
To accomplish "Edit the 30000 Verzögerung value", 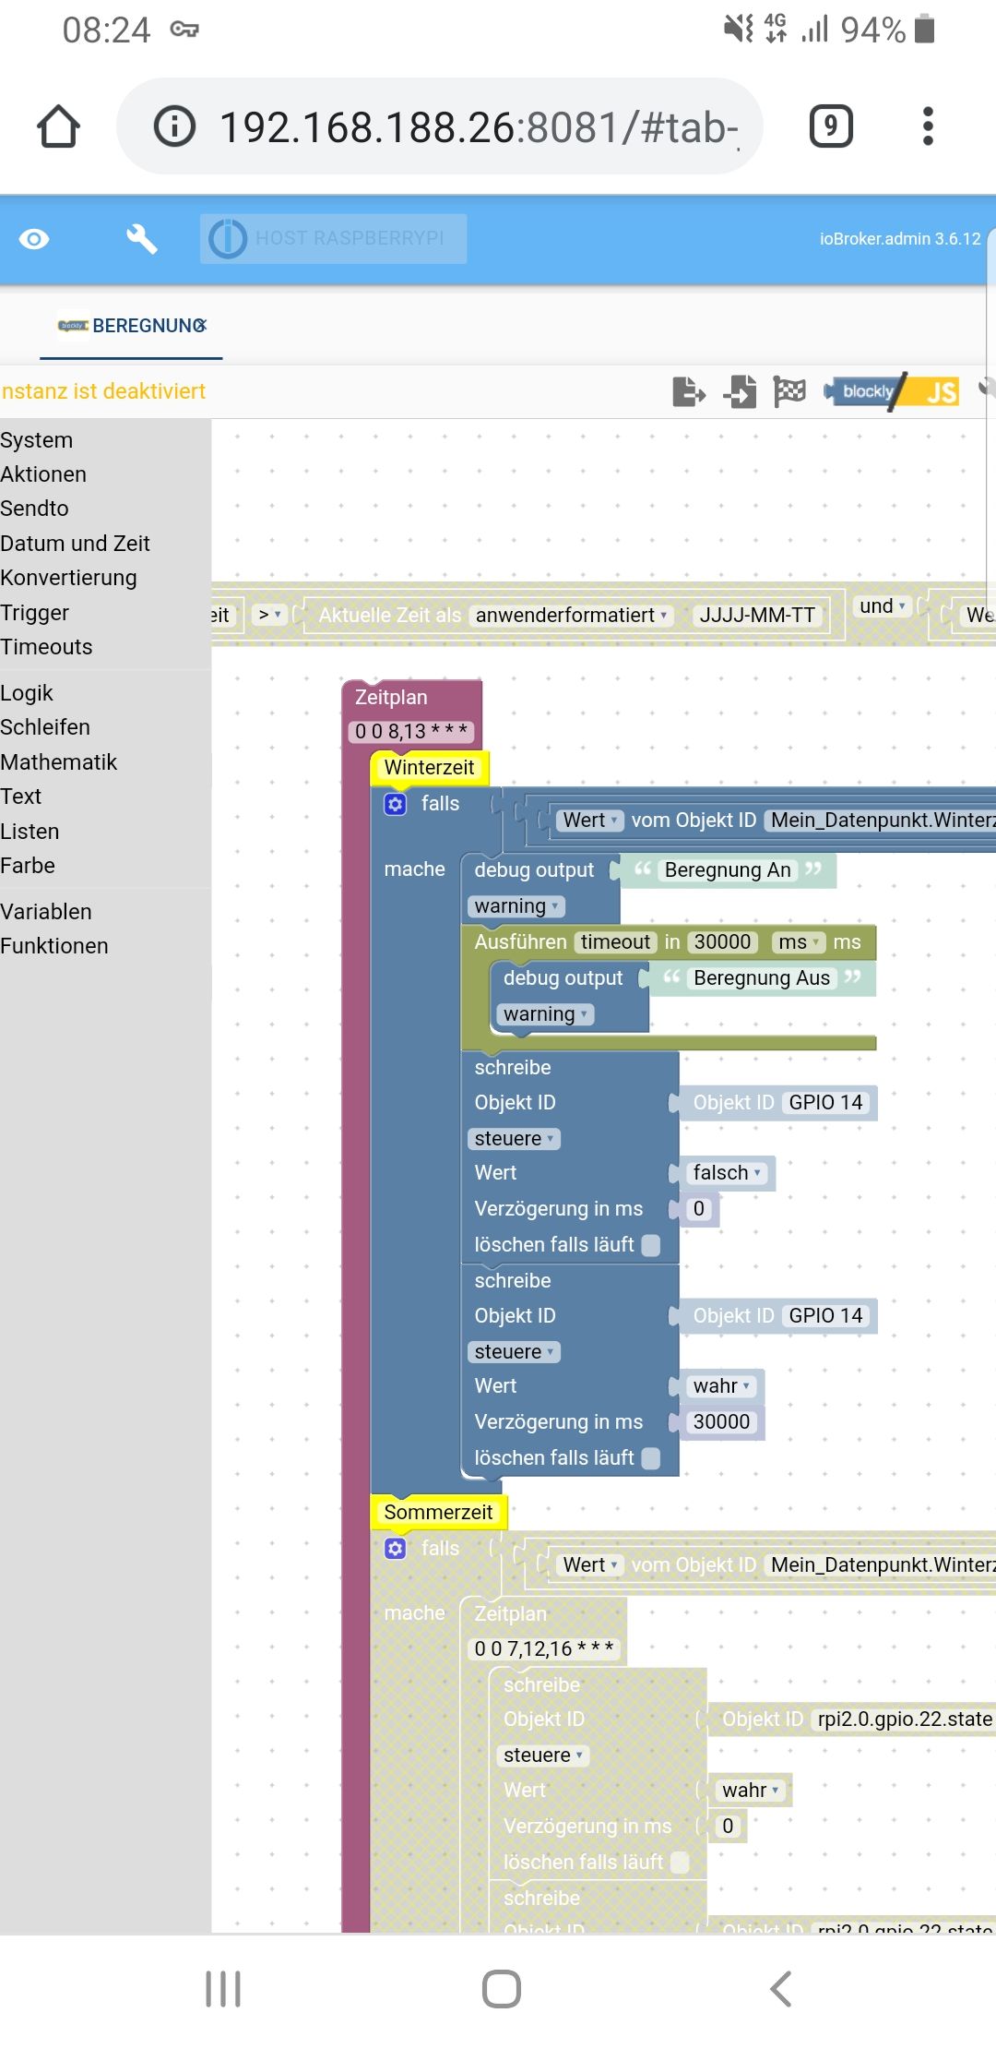I will (721, 1422).
